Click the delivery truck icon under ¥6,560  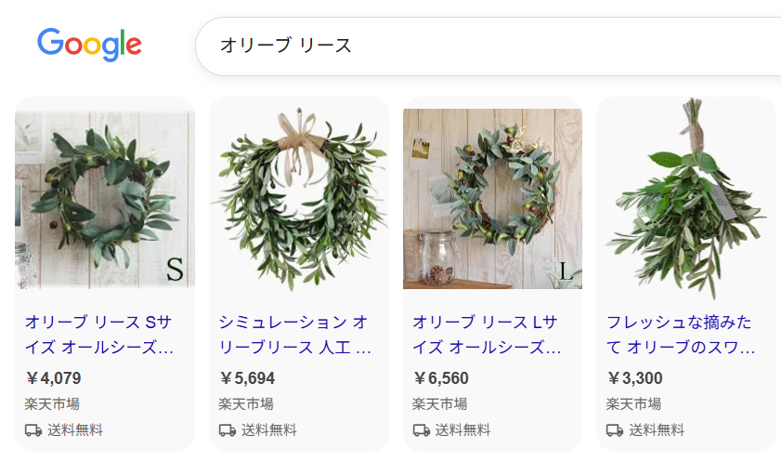click(421, 430)
